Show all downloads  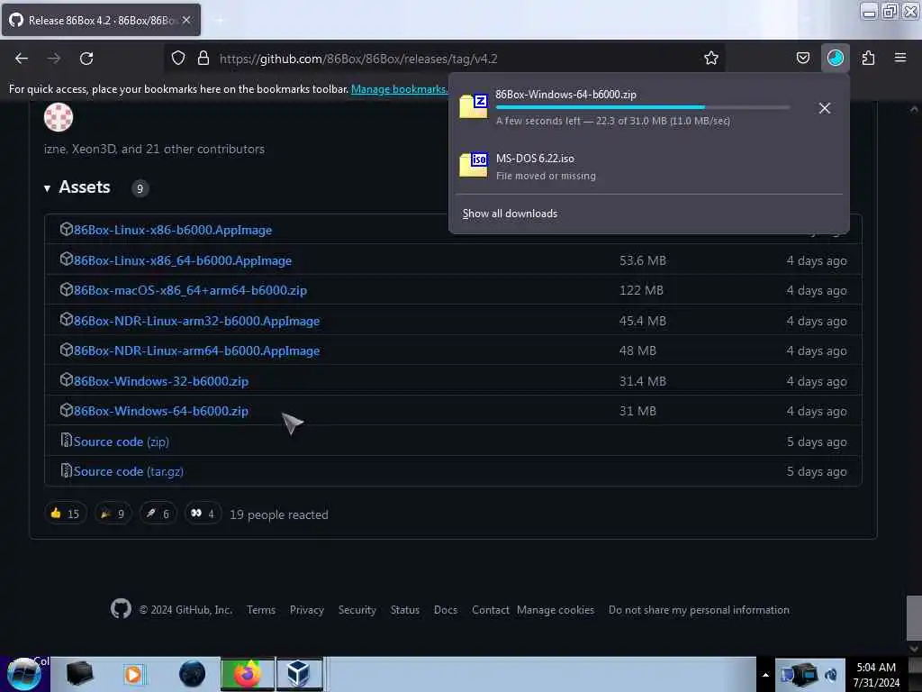(x=510, y=214)
